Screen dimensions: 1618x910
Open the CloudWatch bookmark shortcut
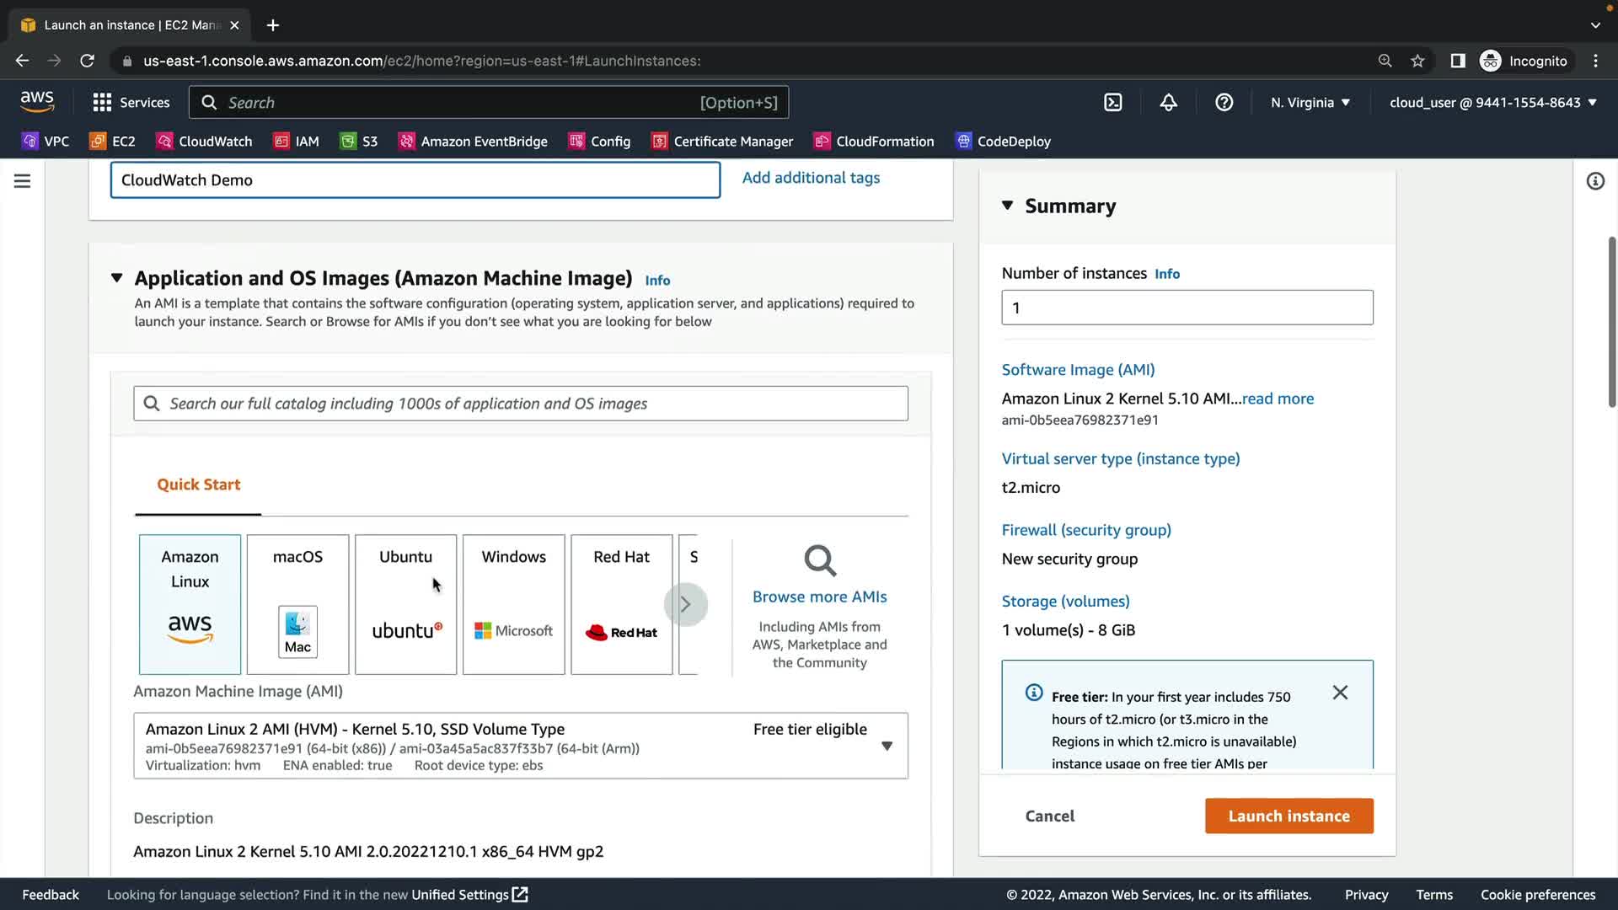coord(205,142)
